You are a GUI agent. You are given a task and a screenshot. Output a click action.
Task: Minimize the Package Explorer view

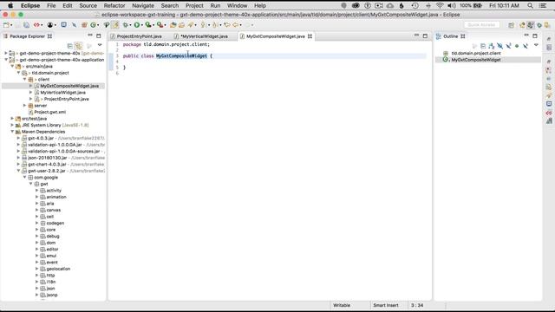90,36
